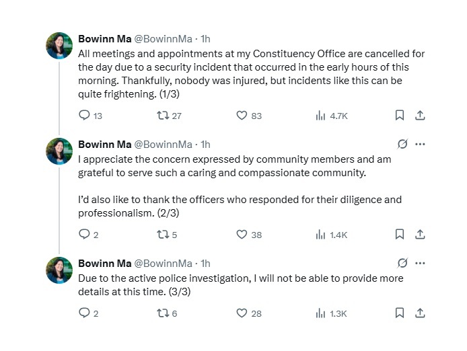Share the second tweet marked (2/3)
467x351 pixels.
click(420, 234)
